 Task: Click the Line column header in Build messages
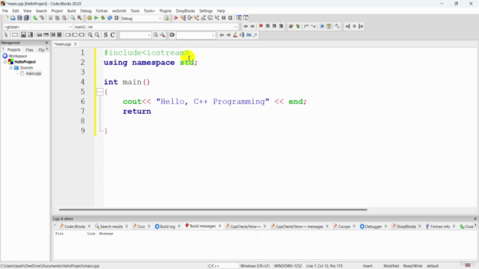click(x=91, y=234)
